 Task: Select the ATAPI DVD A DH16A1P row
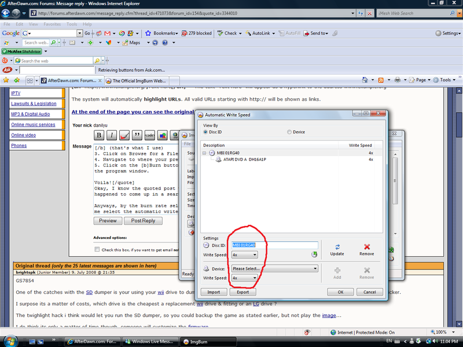pyautogui.click(x=292, y=160)
